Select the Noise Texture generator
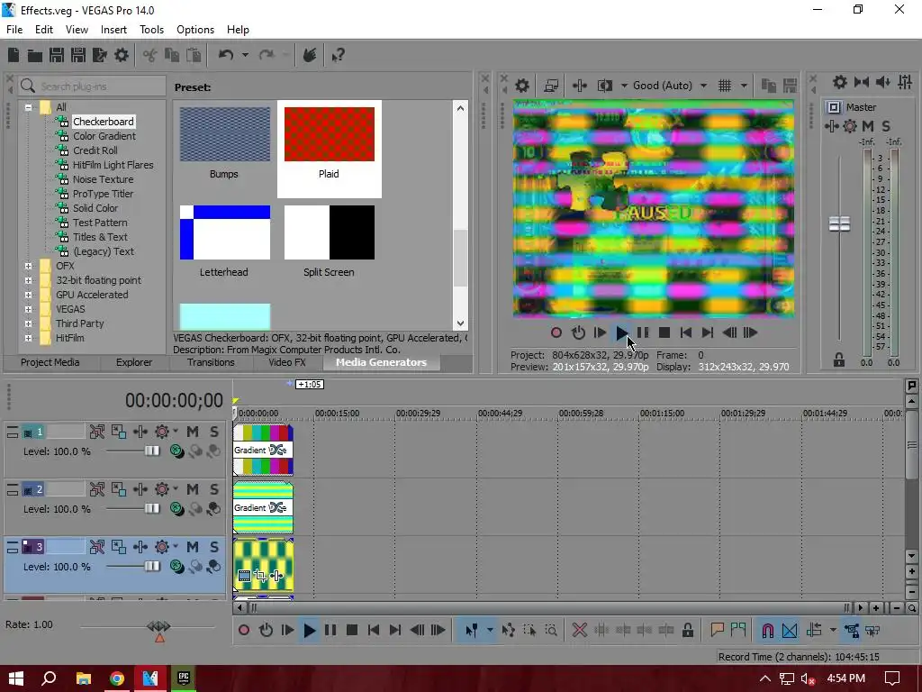This screenshot has height=692, width=922. 103,179
